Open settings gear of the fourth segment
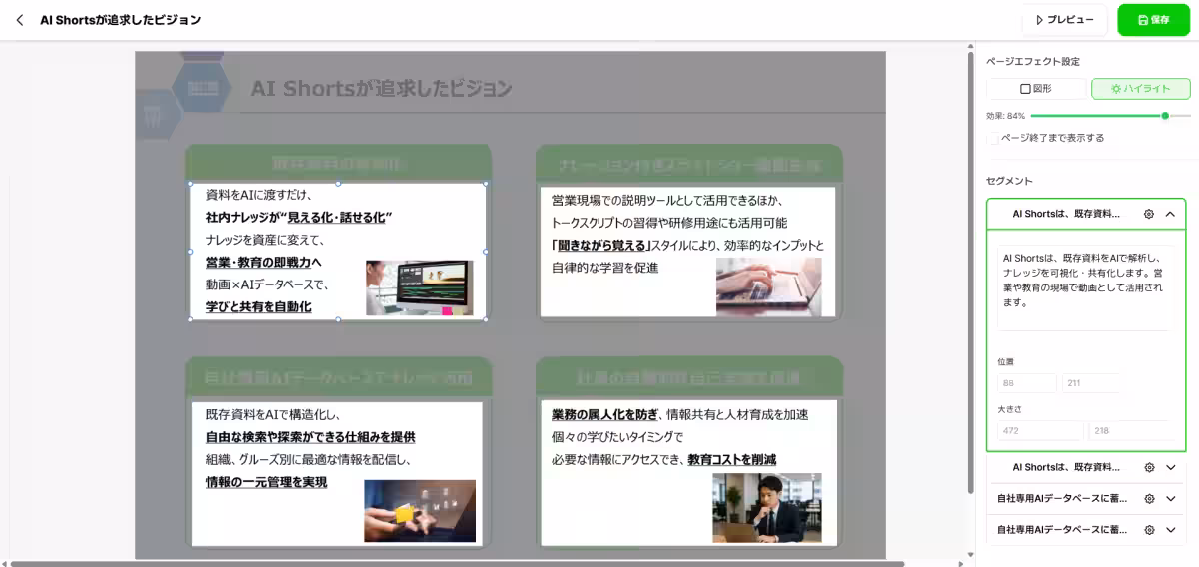This screenshot has height=567, width=1199. tap(1149, 529)
